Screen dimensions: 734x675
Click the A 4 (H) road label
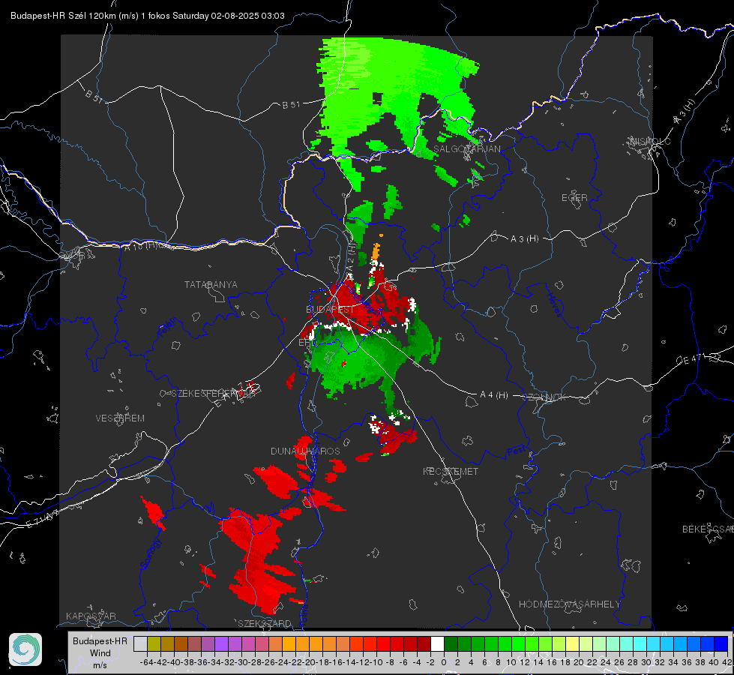point(494,395)
